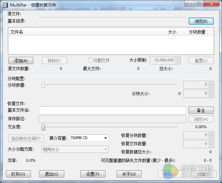This screenshot has height=183, width=222.
Task: Click the 保存路径 save path field
Action: pos(112,119)
